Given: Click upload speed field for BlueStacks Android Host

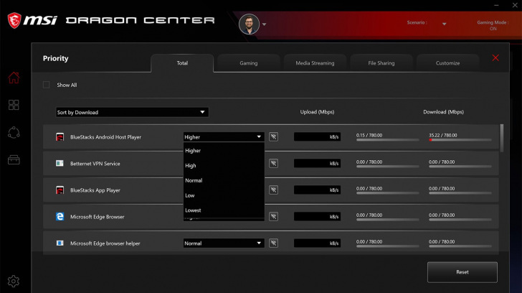Looking at the screenshot, I should pyautogui.click(x=317, y=136).
